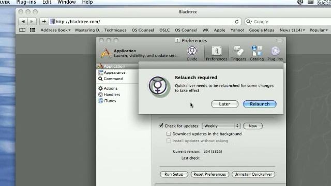This screenshot has width=331, height=186.
Task: Click Safari forward arrow button
Action: pos(32,22)
